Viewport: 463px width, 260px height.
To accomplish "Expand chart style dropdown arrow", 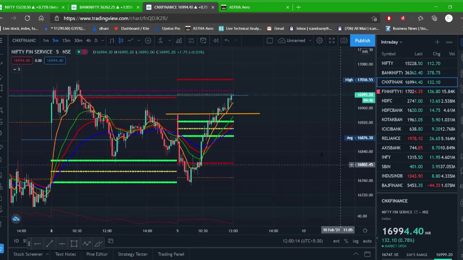I will tap(139, 40).
